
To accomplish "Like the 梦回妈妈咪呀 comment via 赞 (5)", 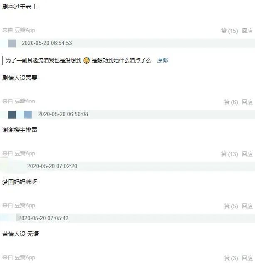I will [x=231, y=206].
